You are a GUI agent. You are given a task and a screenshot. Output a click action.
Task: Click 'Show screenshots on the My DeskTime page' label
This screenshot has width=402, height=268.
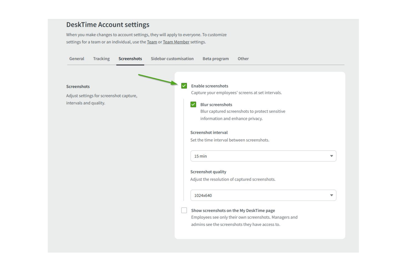(x=233, y=211)
